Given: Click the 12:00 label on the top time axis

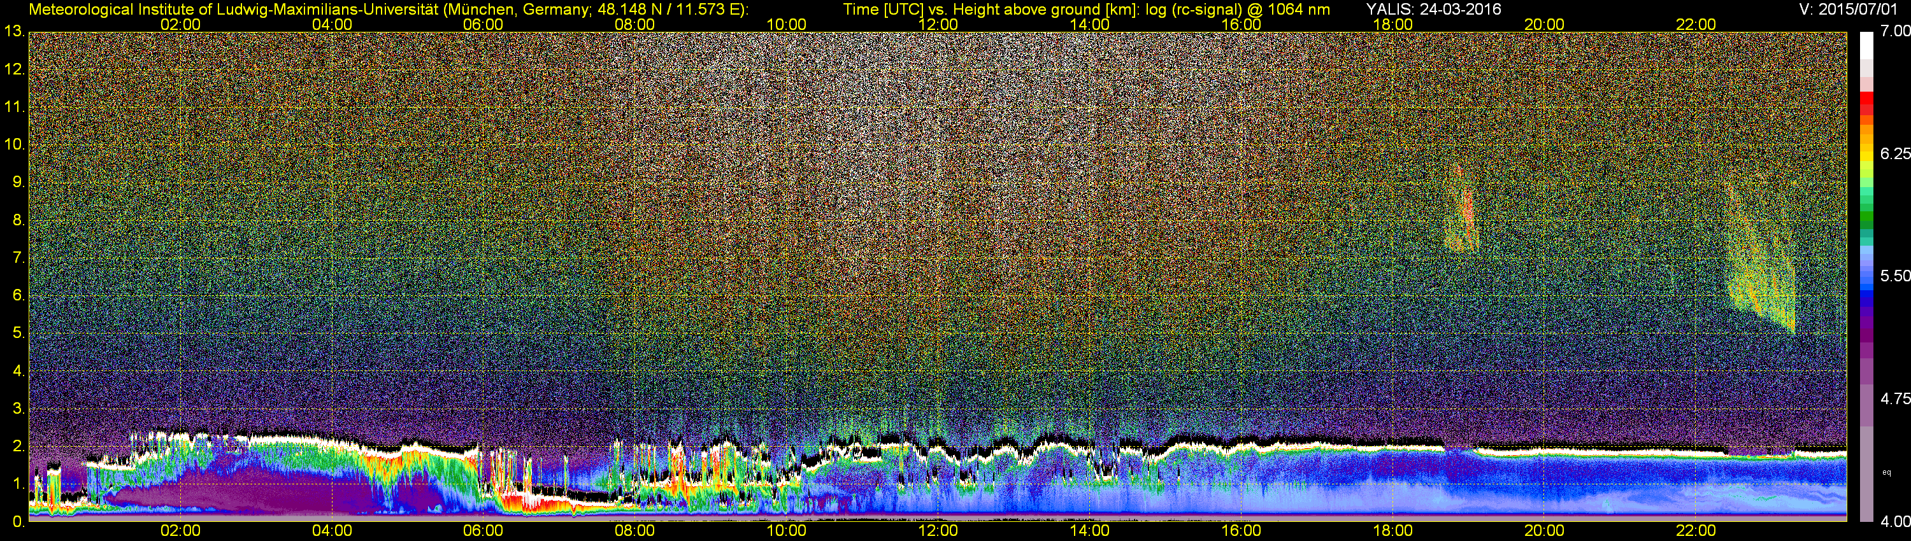Looking at the screenshot, I should [x=938, y=24].
